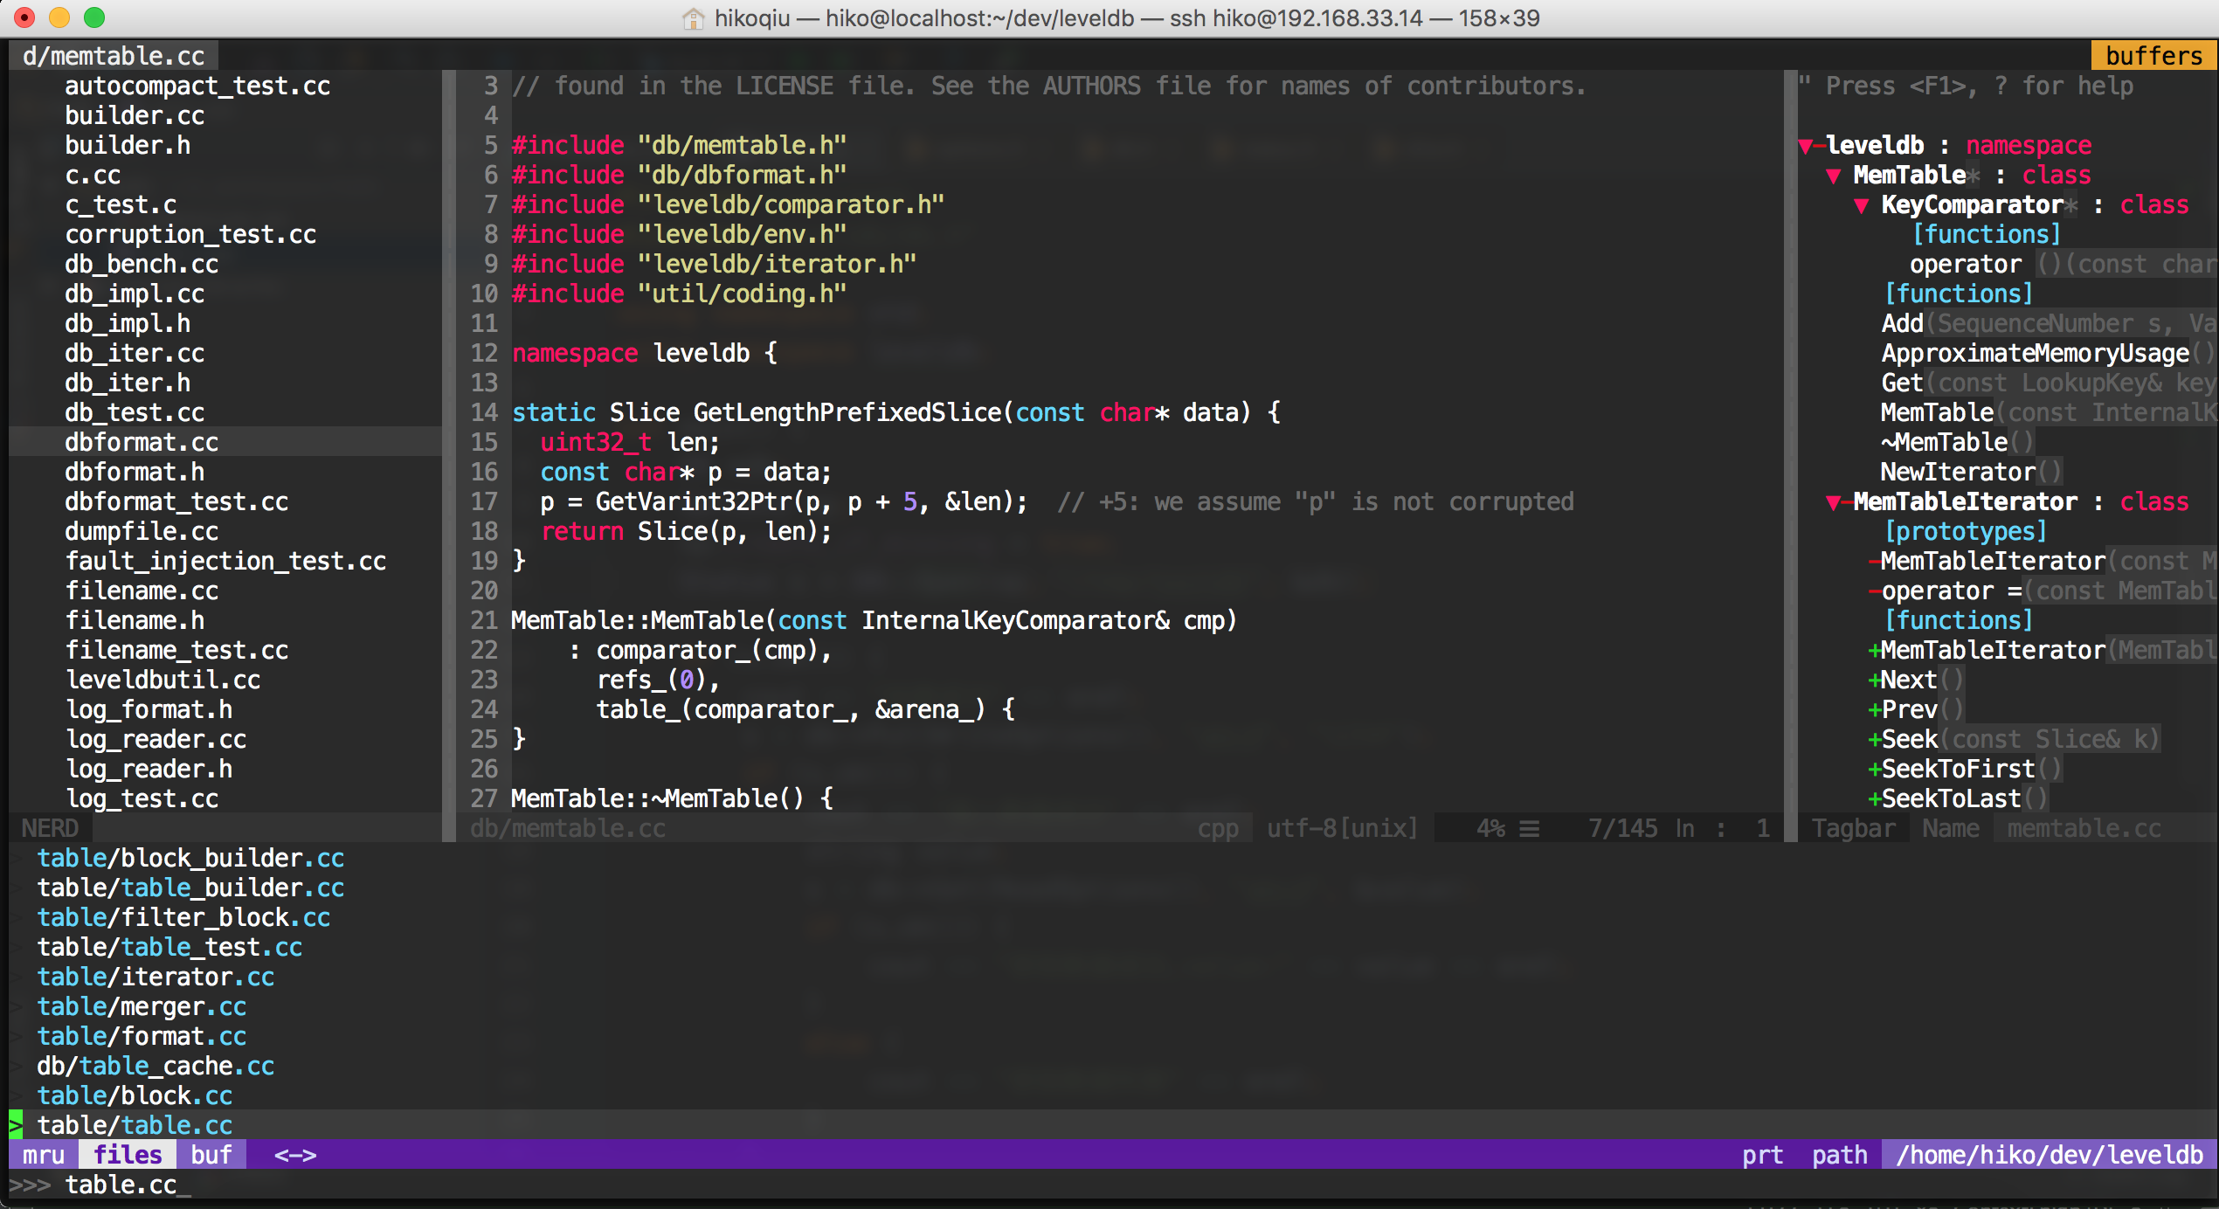Click the >>> prompt symbol at bottom

30,1185
